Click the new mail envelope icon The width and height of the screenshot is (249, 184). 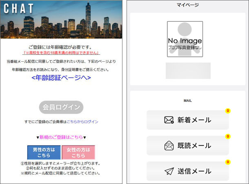[169, 120]
